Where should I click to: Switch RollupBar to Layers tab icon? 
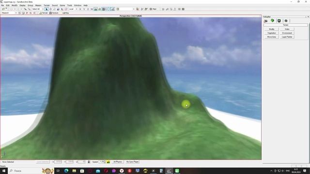[x=286, y=21]
